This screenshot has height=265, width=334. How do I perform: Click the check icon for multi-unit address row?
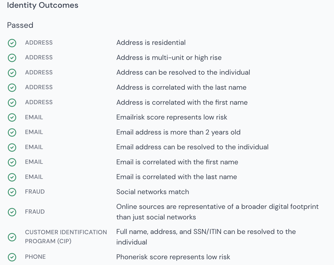click(12, 58)
